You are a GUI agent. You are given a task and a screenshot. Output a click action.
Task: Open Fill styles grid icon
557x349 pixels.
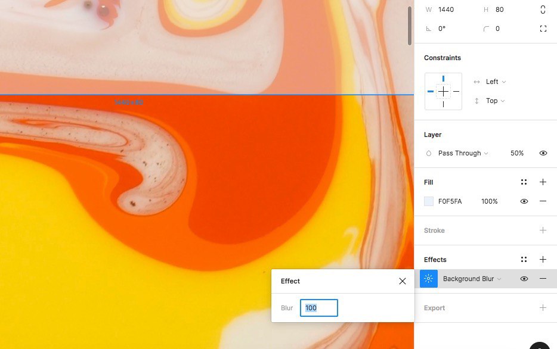coord(524,182)
